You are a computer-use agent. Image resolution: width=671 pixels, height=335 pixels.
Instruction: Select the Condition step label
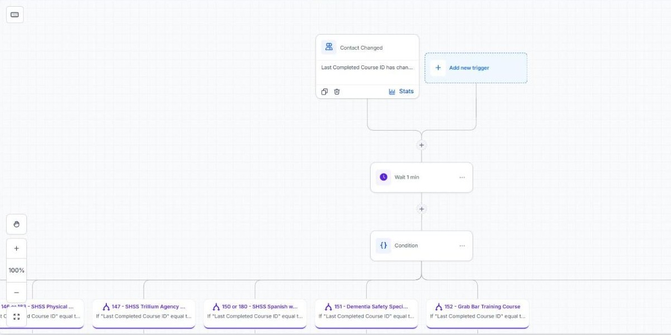(x=406, y=246)
